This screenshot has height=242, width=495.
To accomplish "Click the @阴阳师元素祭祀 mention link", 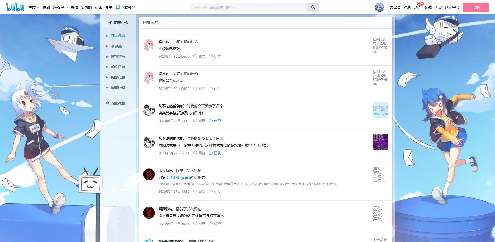I will coord(181,178).
